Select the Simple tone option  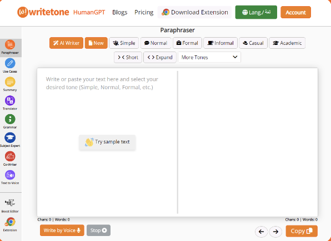[124, 43]
